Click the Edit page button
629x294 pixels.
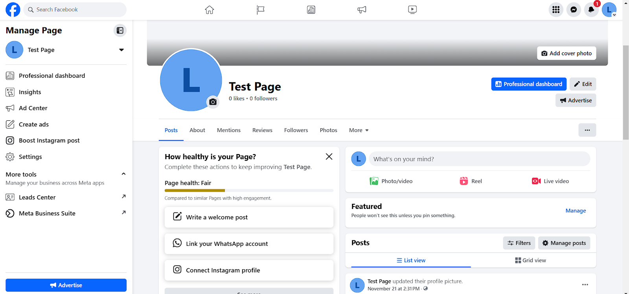coord(583,84)
